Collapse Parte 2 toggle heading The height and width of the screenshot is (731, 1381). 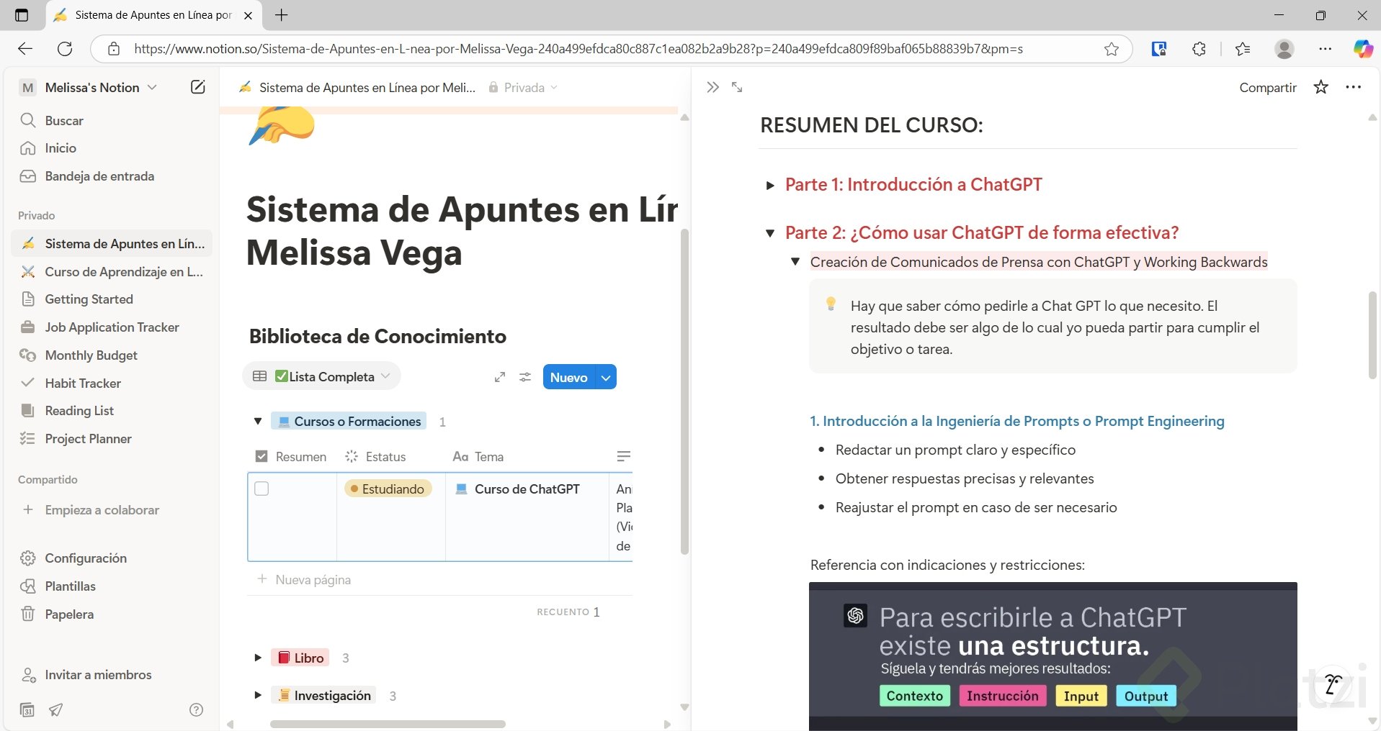pos(770,233)
